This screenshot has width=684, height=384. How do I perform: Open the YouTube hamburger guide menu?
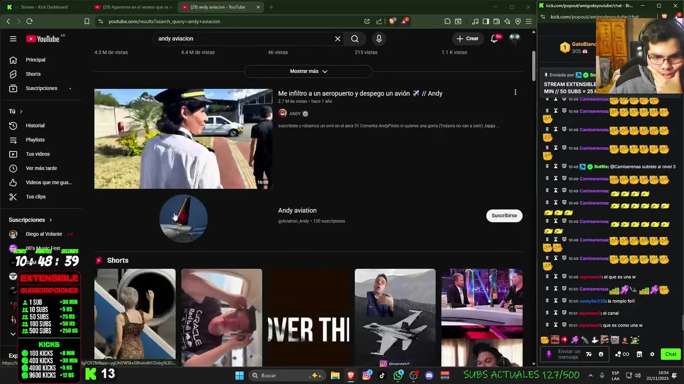point(13,38)
